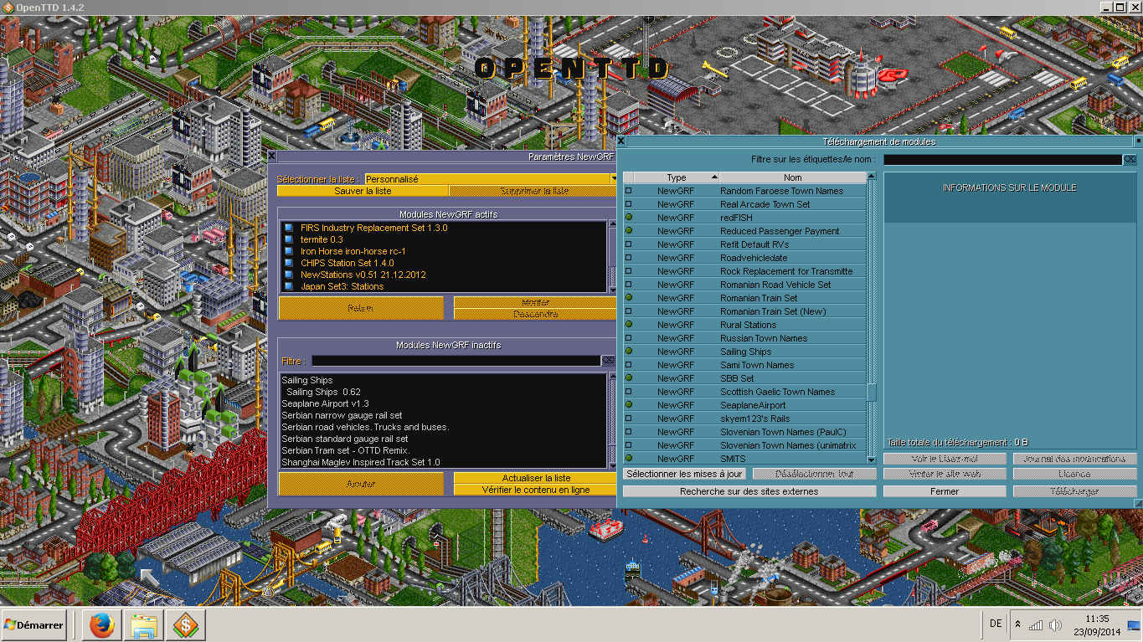Select the Scottish Gaelic Town Names row
The image size is (1143, 642).
745,392
